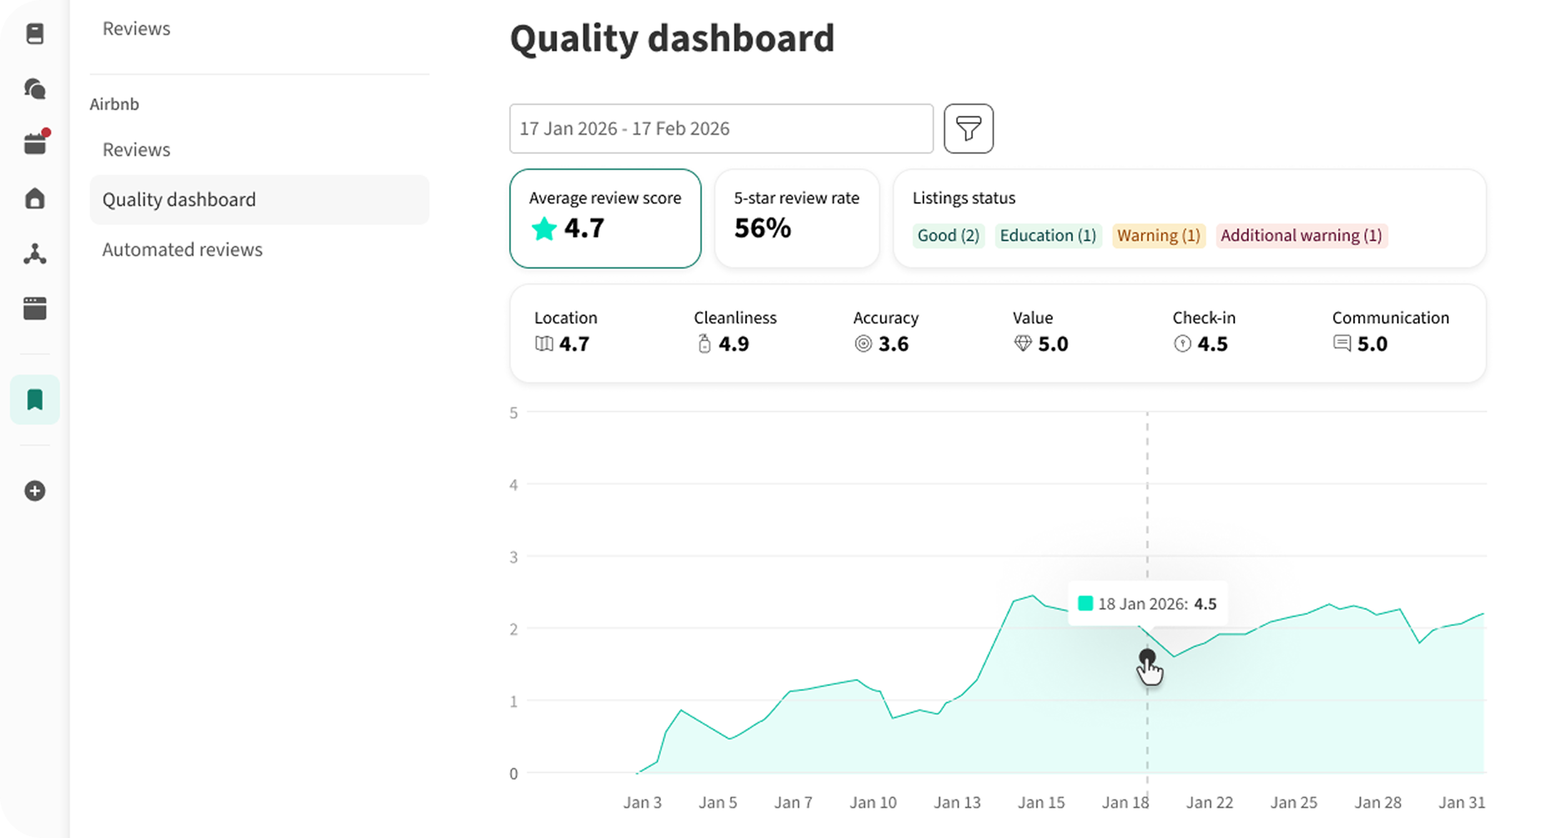Click the date range input field

(x=721, y=129)
